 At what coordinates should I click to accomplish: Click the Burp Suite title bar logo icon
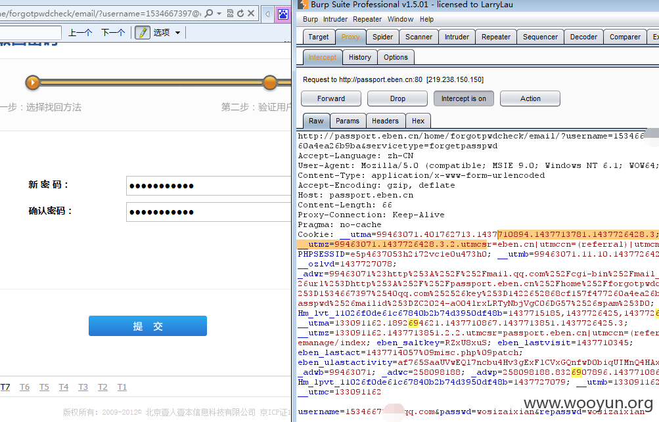click(x=303, y=5)
